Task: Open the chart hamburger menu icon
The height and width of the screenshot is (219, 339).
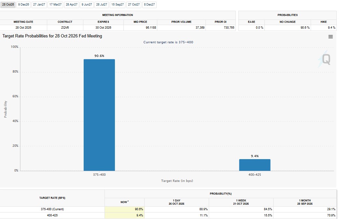Action: coord(330,37)
